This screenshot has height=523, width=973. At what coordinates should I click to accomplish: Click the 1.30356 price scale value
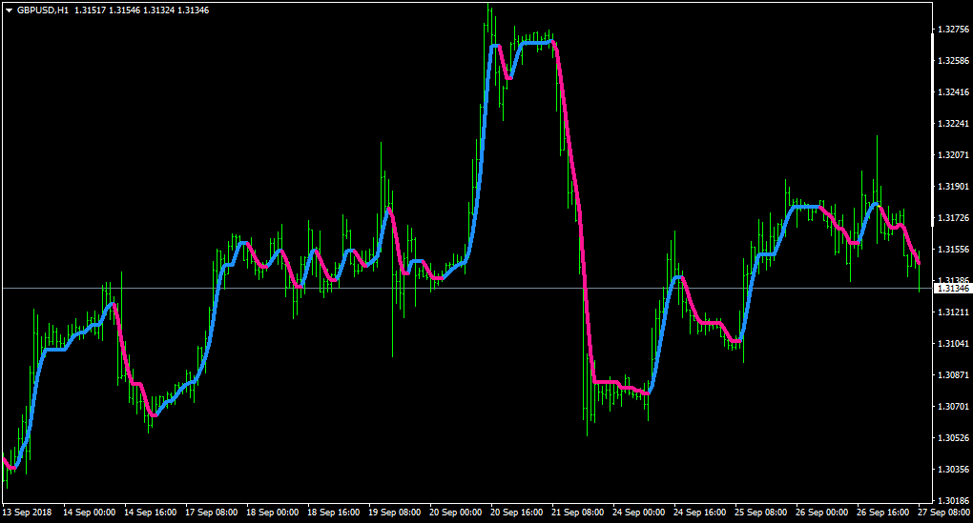(953, 469)
